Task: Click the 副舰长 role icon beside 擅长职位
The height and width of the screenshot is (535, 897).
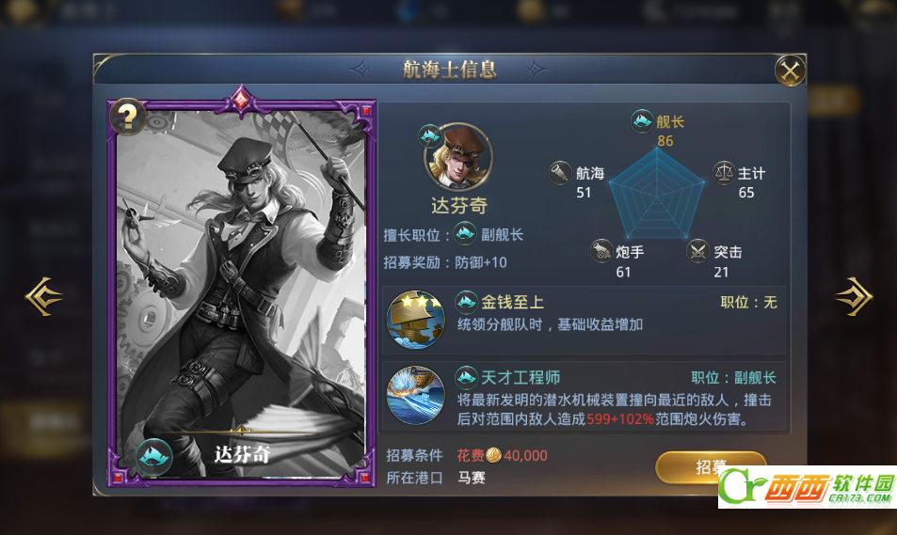Action: tap(465, 233)
